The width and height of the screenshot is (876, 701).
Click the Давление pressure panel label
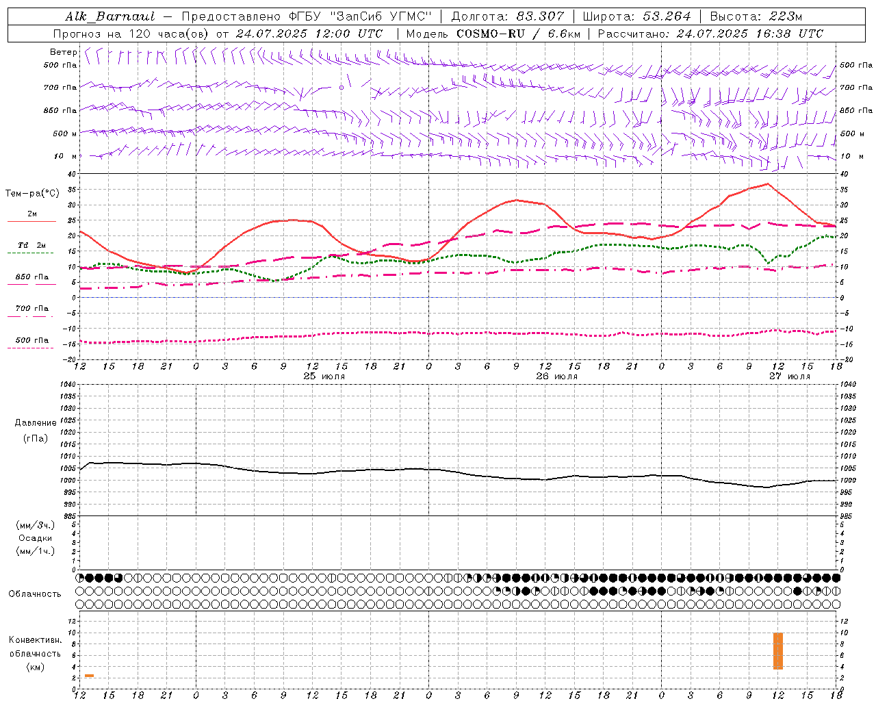tap(36, 423)
